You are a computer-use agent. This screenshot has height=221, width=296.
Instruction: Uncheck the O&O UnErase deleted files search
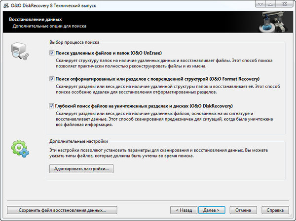[x=52, y=53]
